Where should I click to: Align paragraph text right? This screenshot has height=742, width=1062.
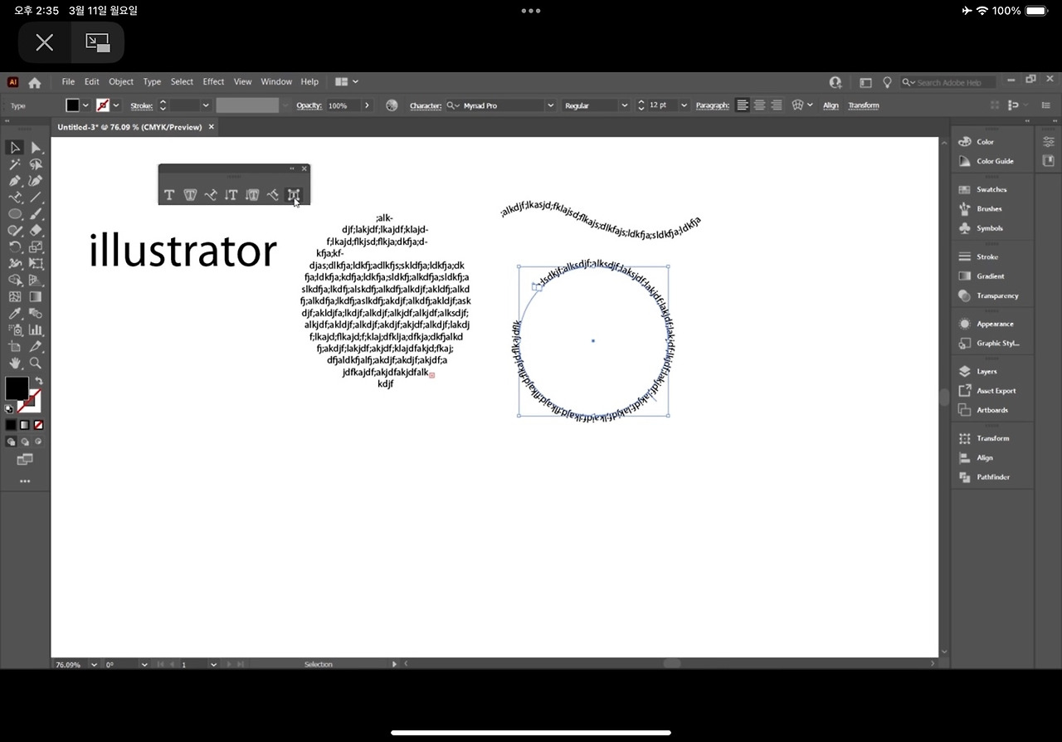click(x=777, y=105)
